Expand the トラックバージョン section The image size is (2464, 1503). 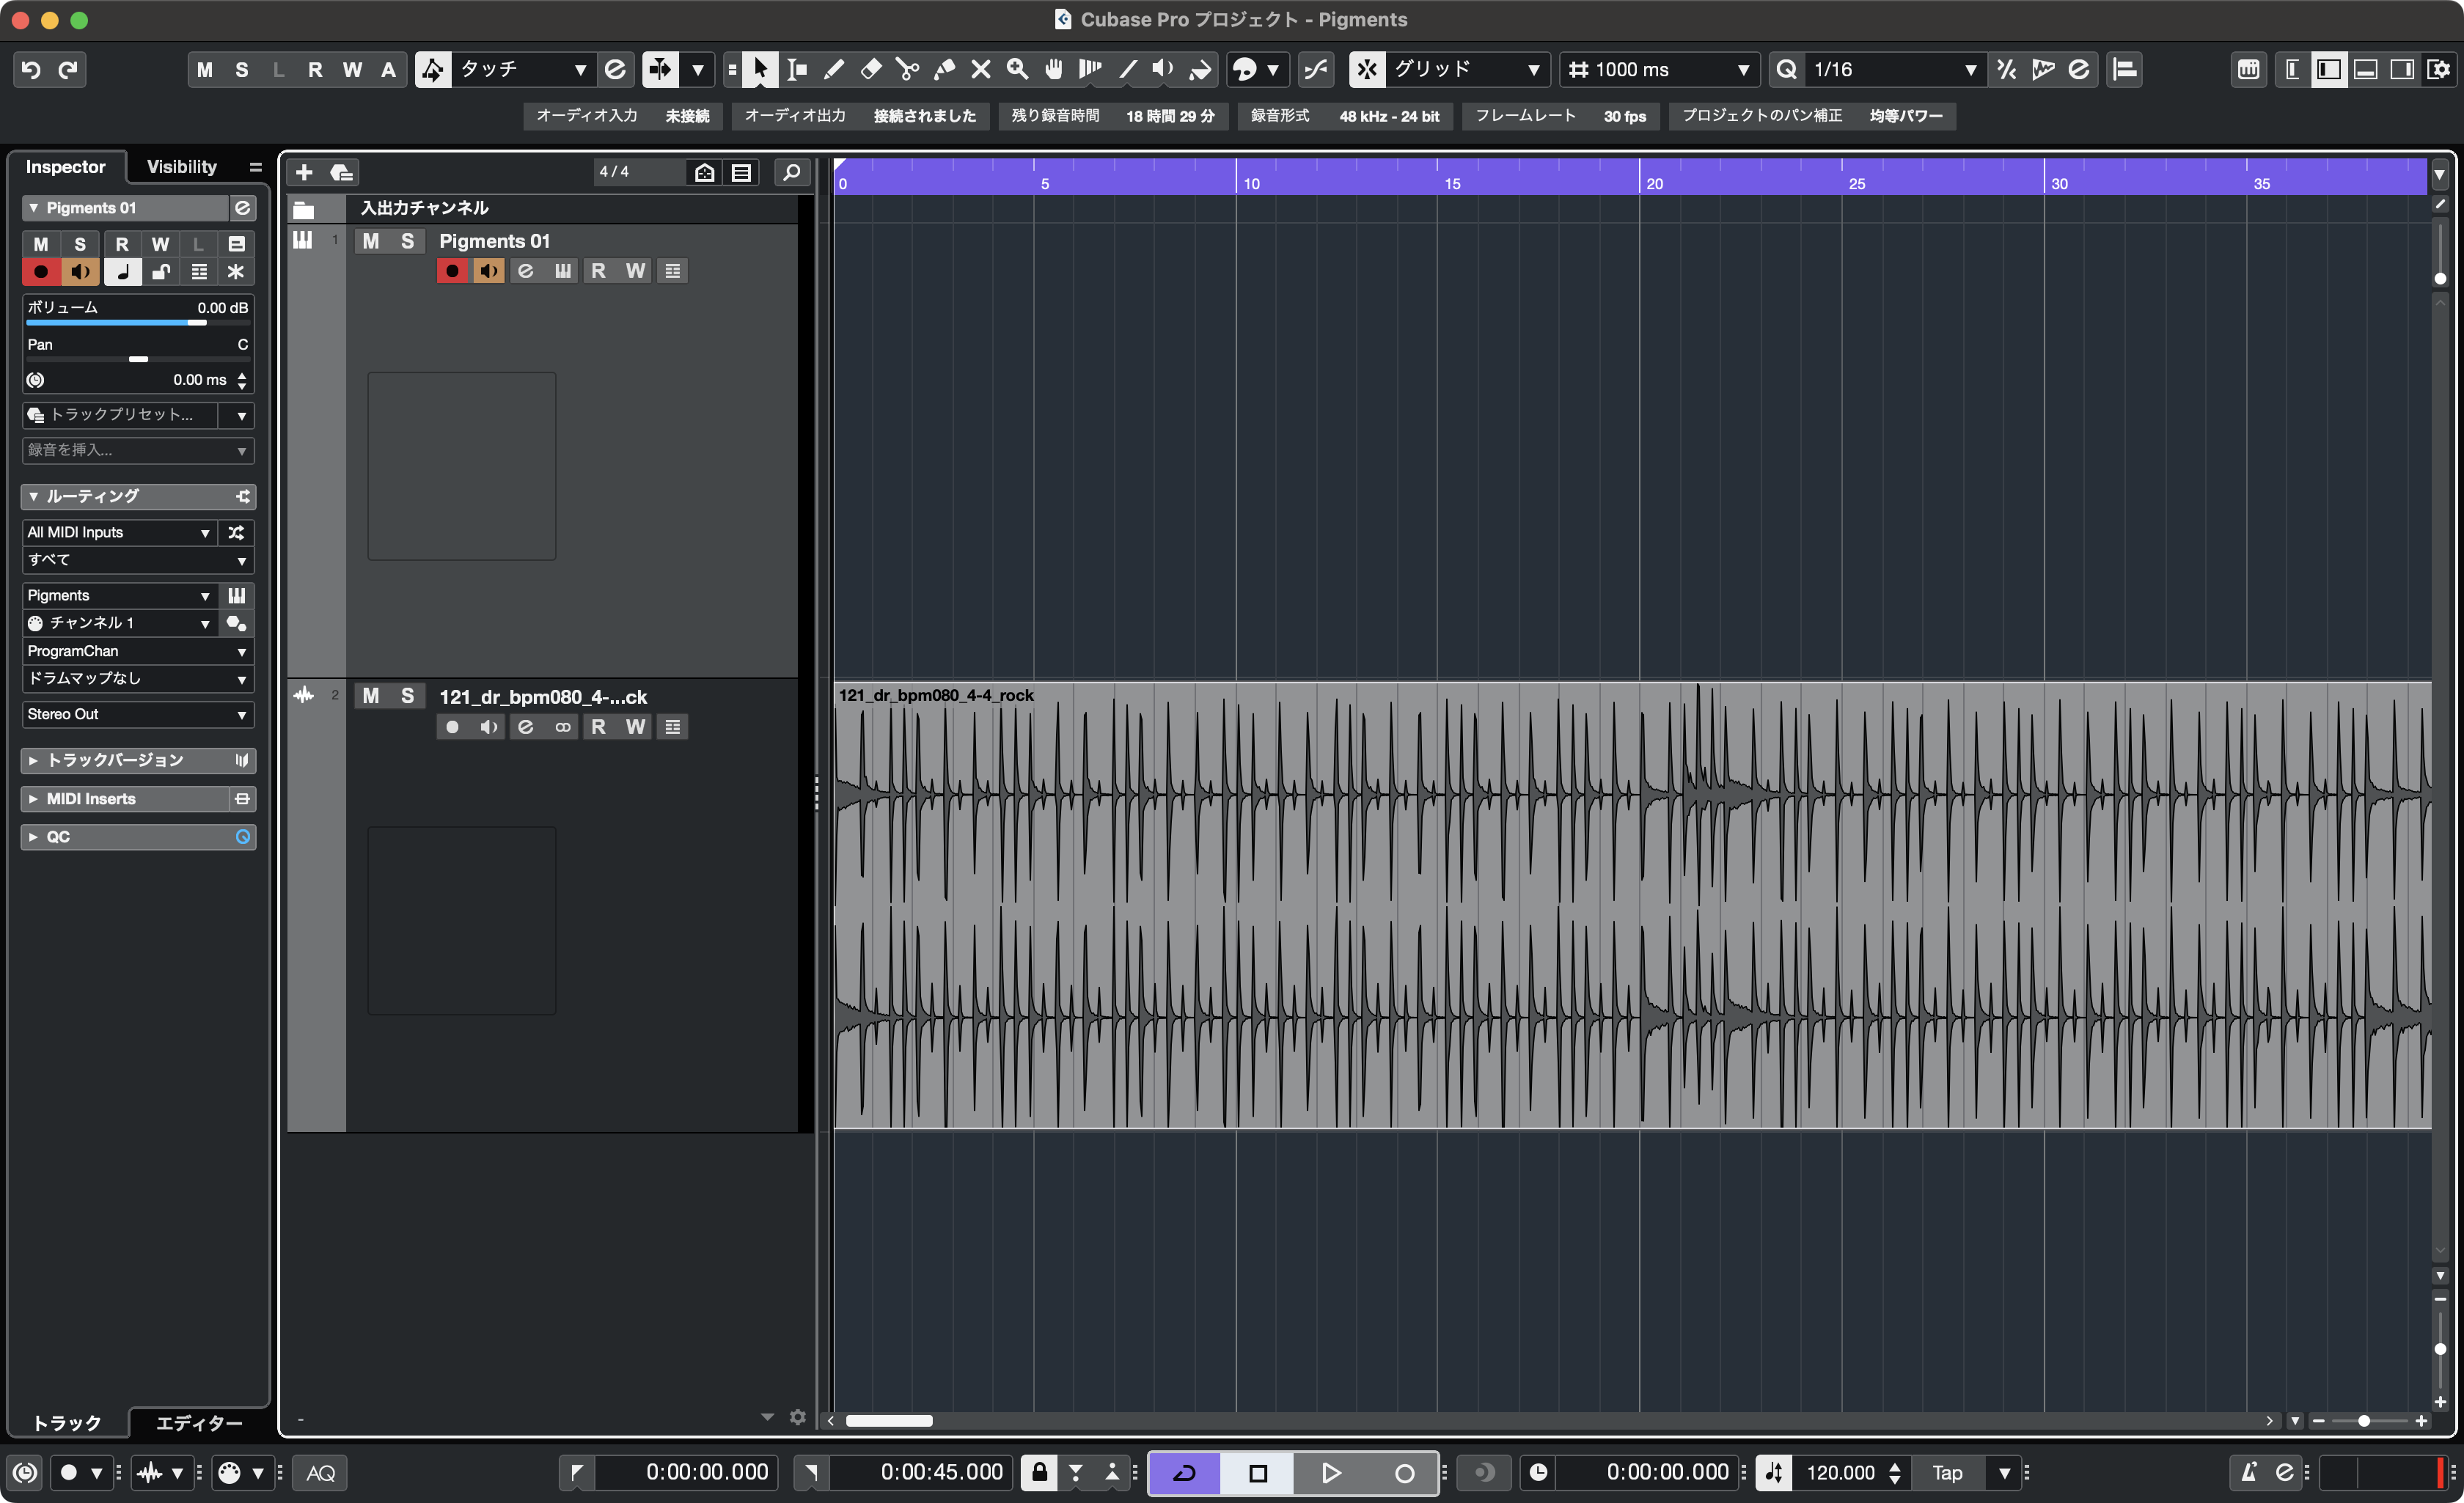[x=138, y=760]
